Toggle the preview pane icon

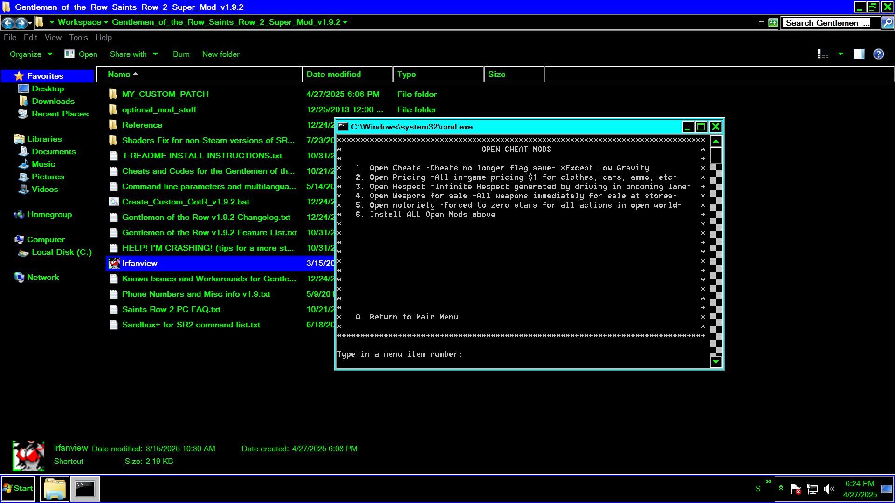tap(859, 54)
